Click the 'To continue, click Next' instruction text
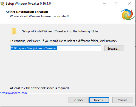Viewport: 136px width, 107px height. 63,41
